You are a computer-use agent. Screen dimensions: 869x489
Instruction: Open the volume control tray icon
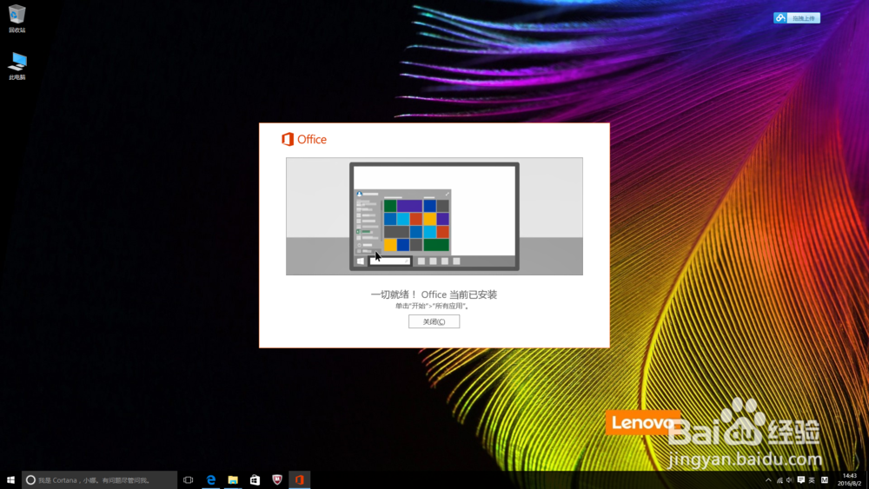(x=790, y=480)
